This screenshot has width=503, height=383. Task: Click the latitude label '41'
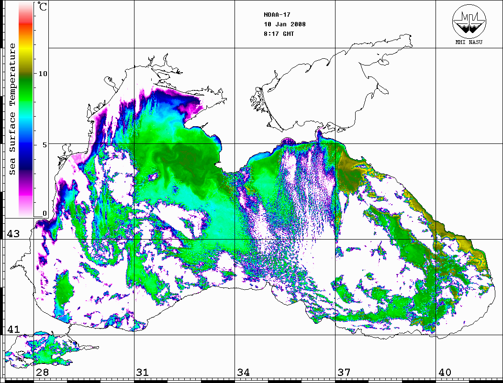(13, 329)
